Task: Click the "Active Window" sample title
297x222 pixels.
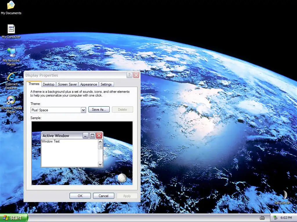Action: point(56,136)
